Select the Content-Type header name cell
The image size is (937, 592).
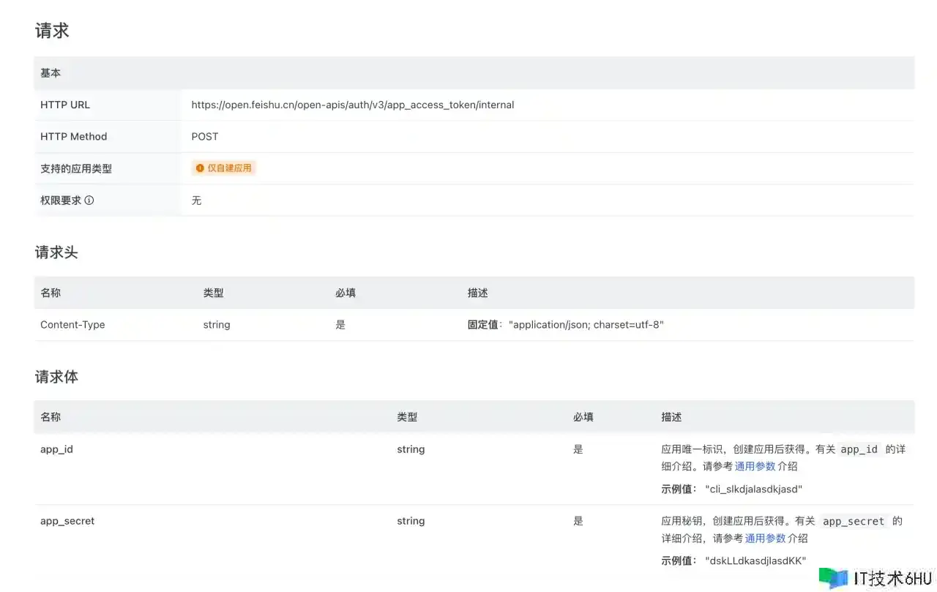pyautogui.click(x=72, y=325)
